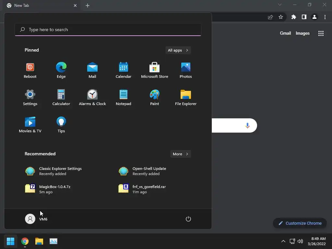Open the Mail app
Screen dimensions: 332x249
(x=92, y=70)
